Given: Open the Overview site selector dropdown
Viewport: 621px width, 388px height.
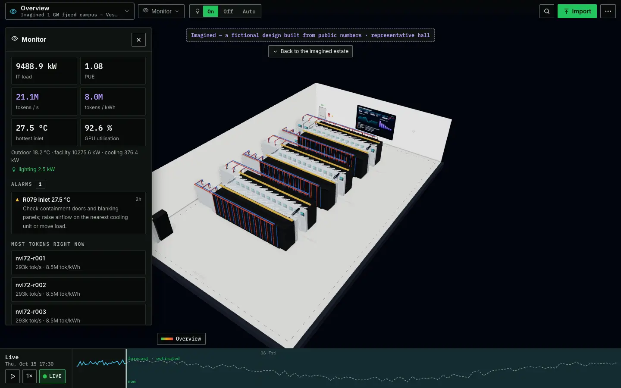Looking at the screenshot, I should pyautogui.click(x=70, y=11).
